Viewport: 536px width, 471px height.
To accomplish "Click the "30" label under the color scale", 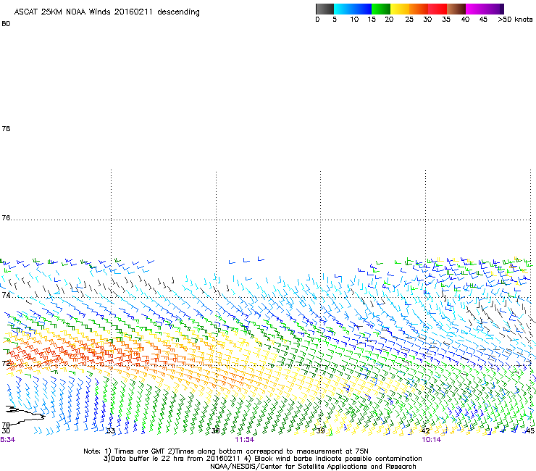I will click(427, 20).
